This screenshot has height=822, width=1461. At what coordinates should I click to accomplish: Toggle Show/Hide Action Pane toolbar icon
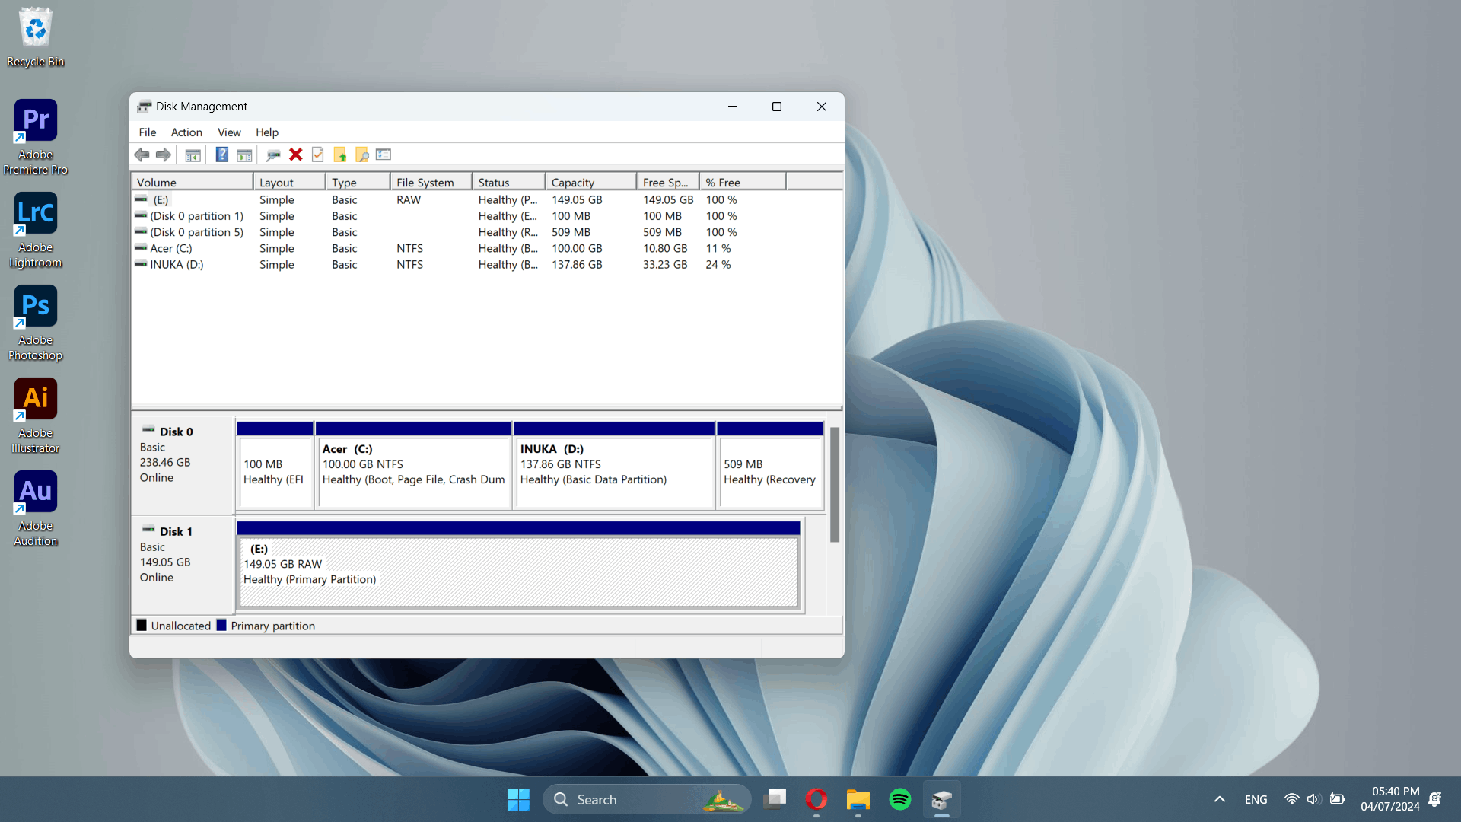[x=244, y=155]
